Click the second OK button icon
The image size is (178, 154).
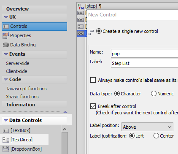click(x=81, y=20)
